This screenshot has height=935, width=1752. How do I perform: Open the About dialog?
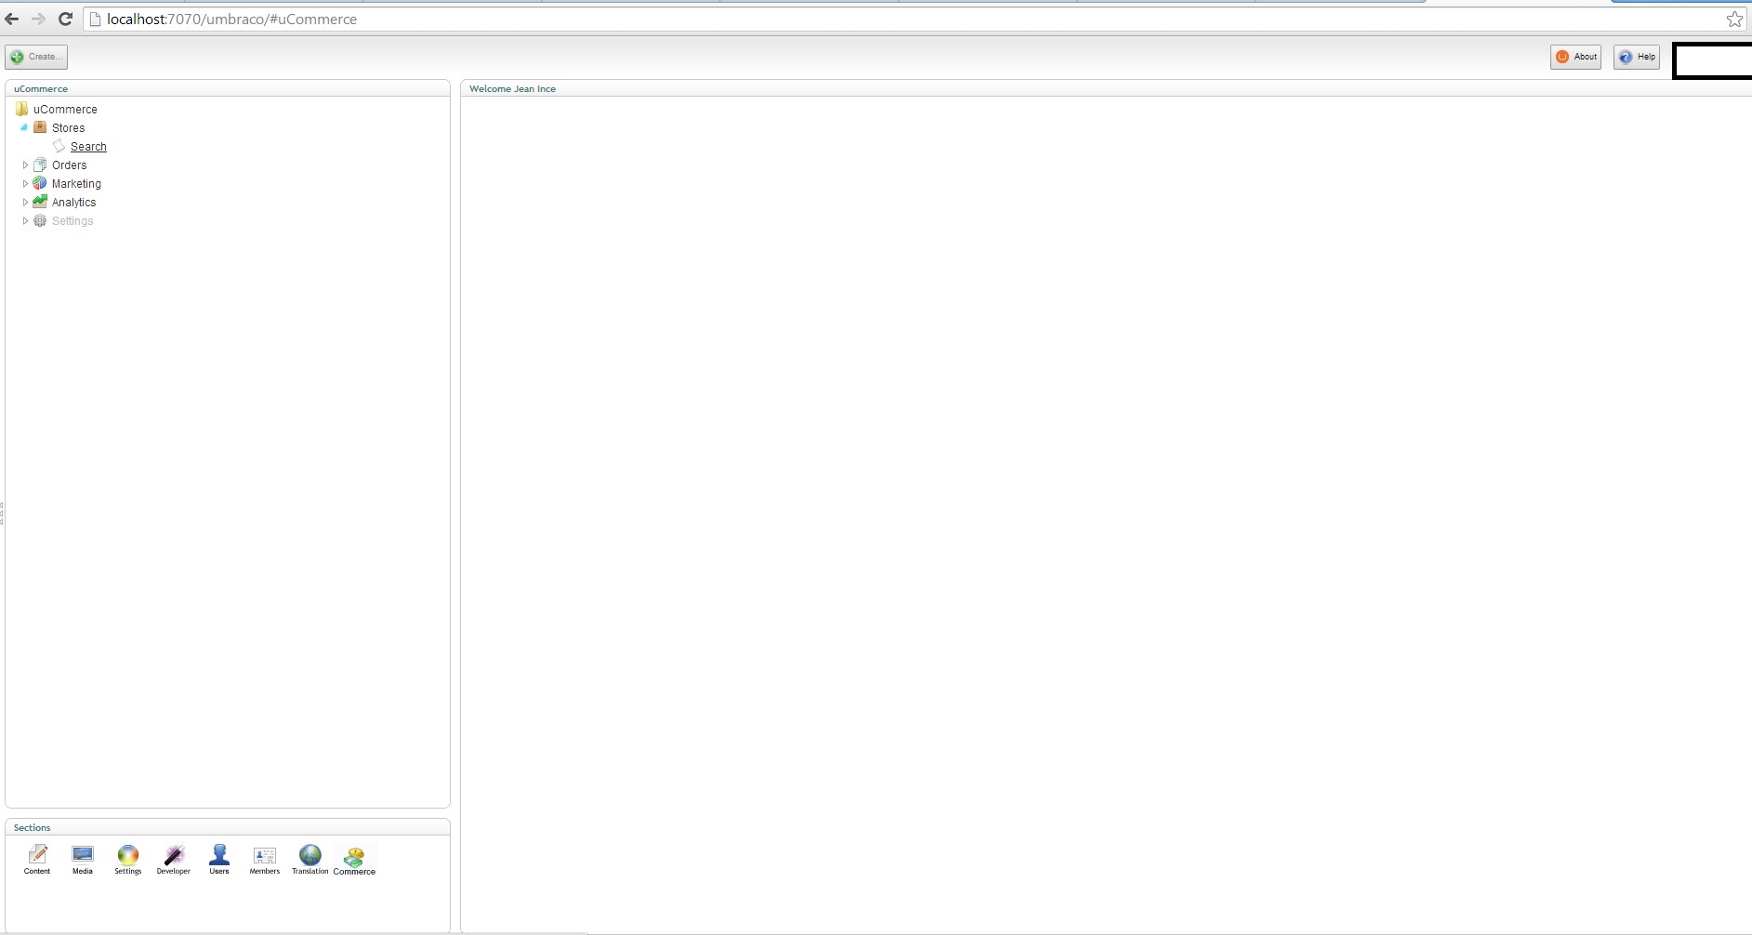tap(1575, 57)
